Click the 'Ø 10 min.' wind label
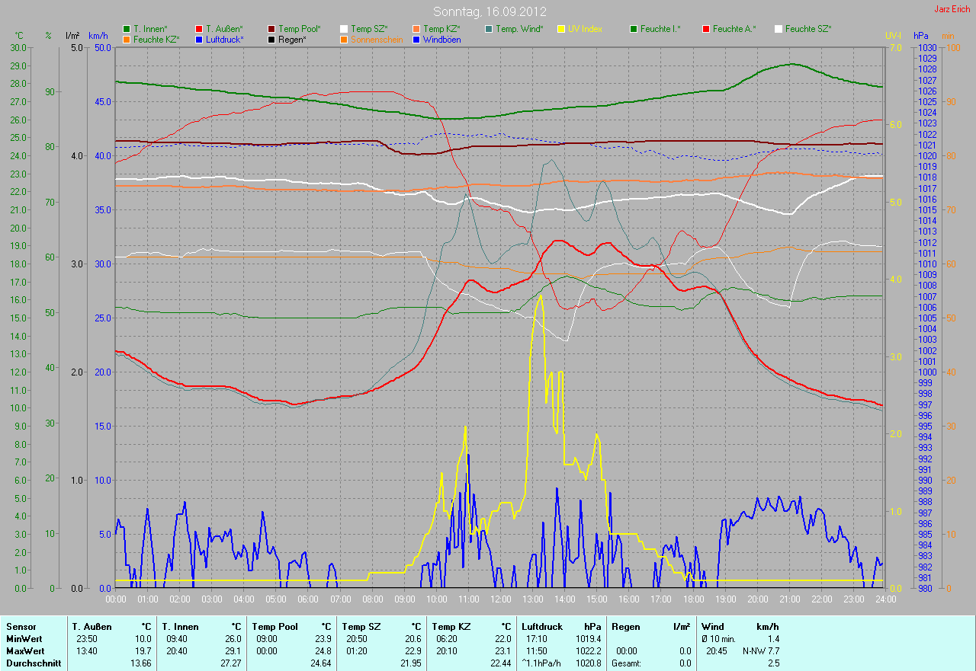Screen dimensions: 976x671 [x=719, y=639]
